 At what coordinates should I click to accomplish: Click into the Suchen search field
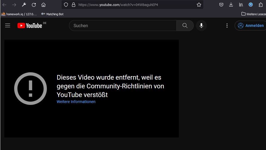(x=123, y=26)
